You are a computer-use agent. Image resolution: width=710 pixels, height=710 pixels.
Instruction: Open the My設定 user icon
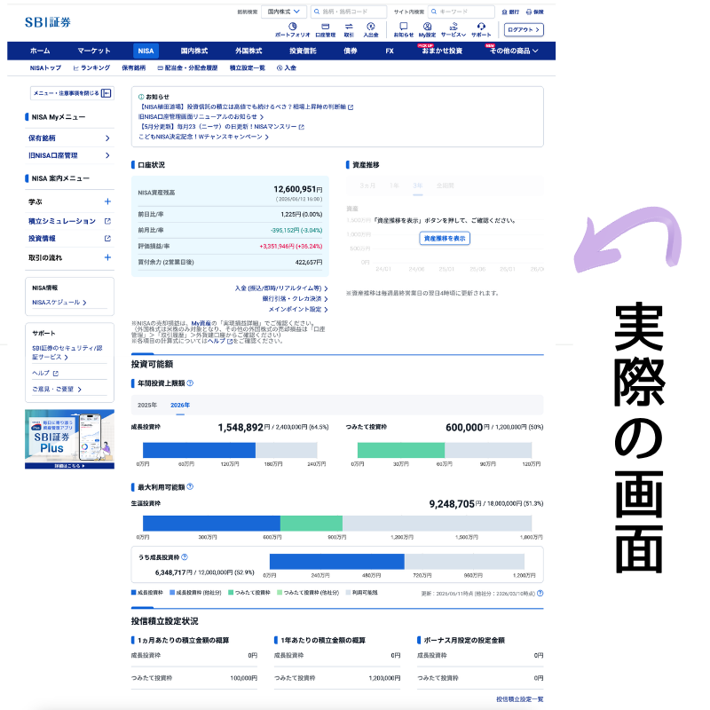point(427,30)
